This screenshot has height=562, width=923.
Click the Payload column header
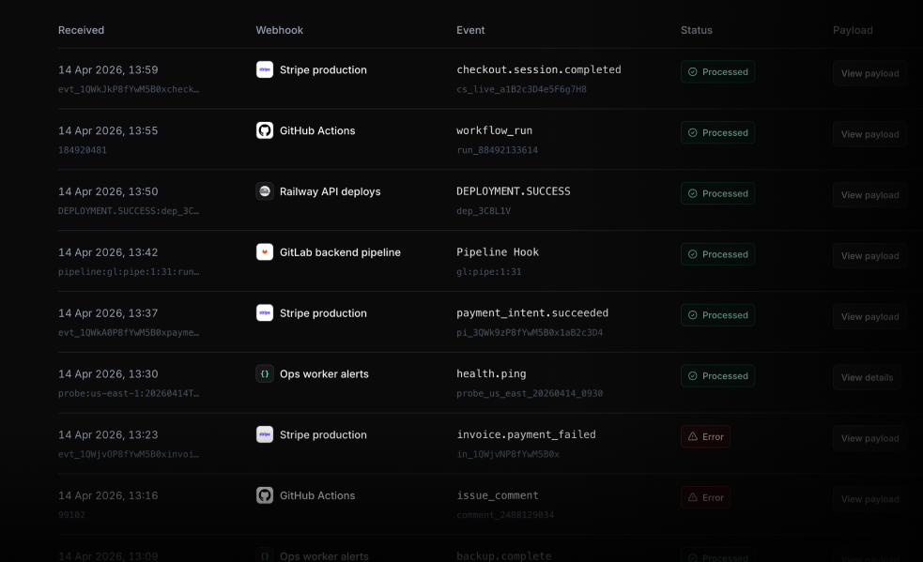[853, 29]
